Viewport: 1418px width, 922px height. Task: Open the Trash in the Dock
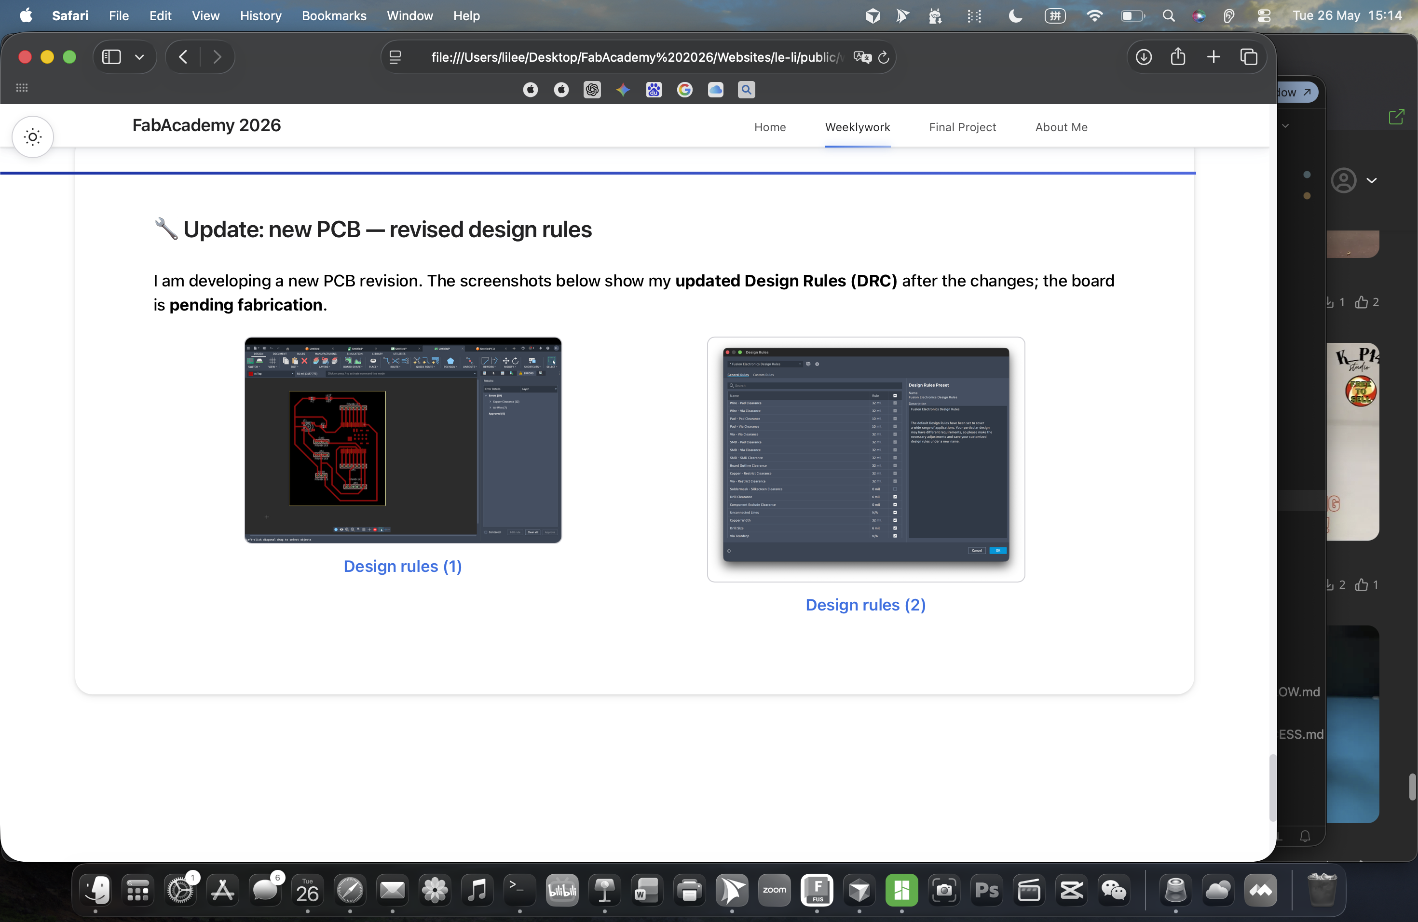[x=1322, y=891]
